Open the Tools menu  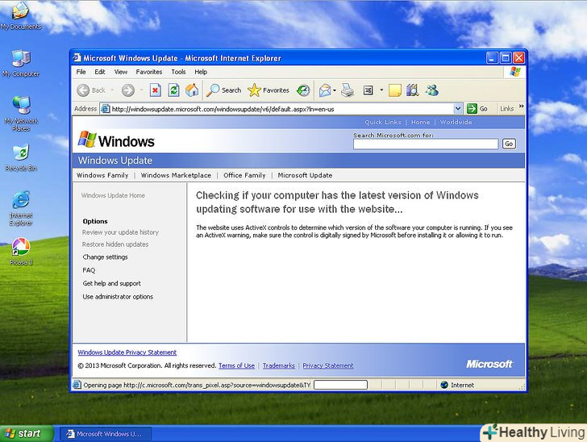click(x=178, y=72)
